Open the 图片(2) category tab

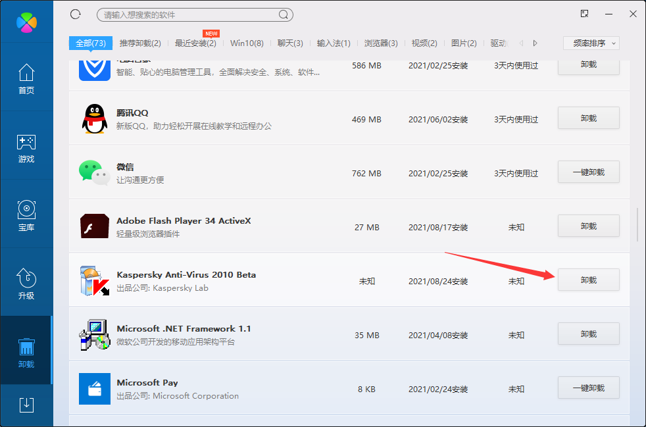pos(464,43)
